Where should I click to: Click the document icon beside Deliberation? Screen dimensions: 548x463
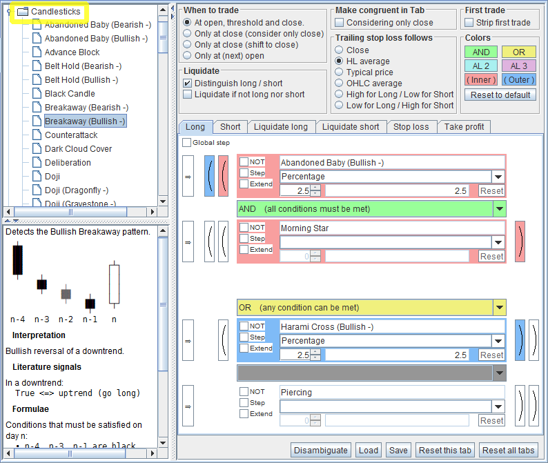pyautogui.click(x=37, y=162)
